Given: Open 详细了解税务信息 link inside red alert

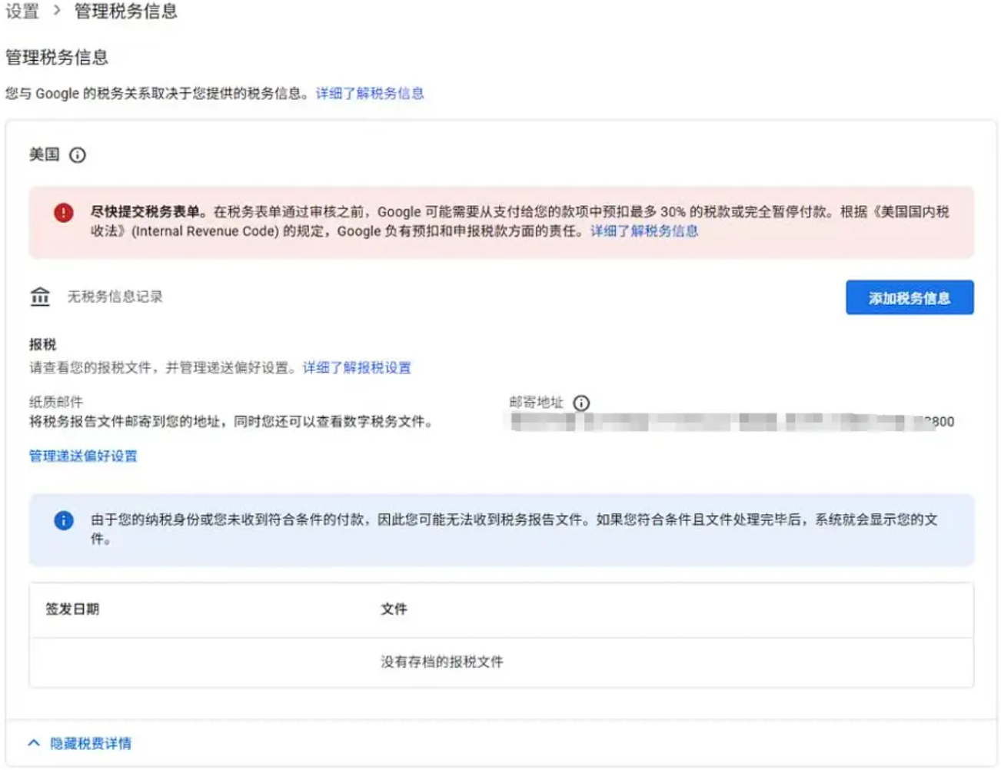Looking at the screenshot, I should [x=643, y=231].
